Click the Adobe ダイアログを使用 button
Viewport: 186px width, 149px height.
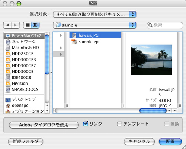[x=44, y=125]
